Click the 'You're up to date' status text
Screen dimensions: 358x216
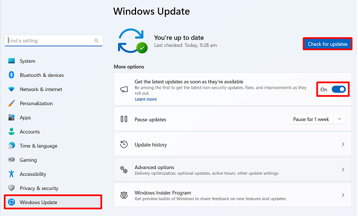point(179,37)
